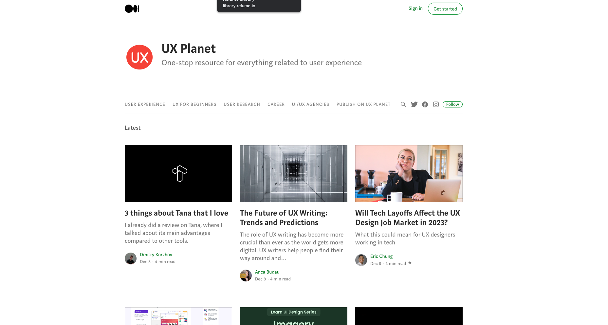Click Eric Chung's avatar image

pos(361,260)
